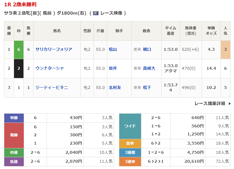Open trainer 高柳大 profile
The height and width of the screenshot is (169, 234).
(149, 68)
